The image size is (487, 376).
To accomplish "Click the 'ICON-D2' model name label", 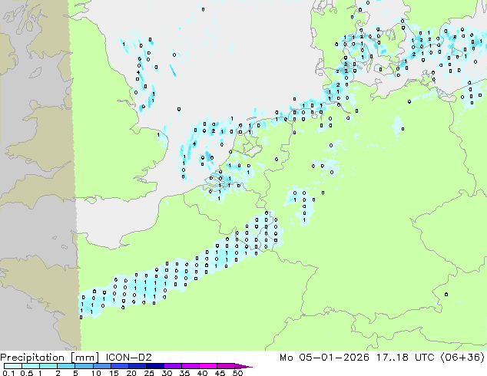I will point(128,358).
